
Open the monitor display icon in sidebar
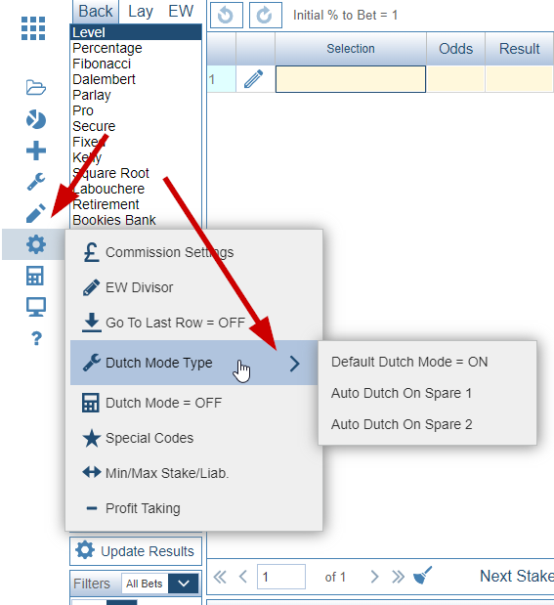pos(36,307)
